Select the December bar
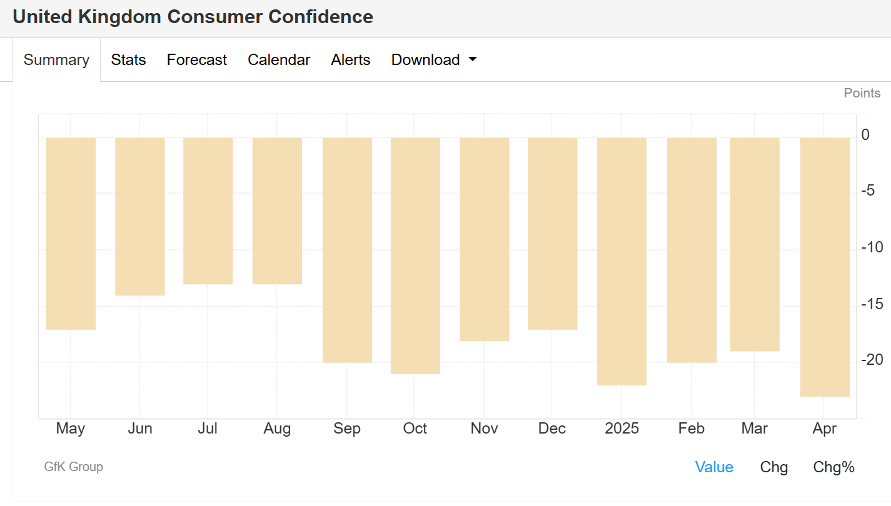 552,233
